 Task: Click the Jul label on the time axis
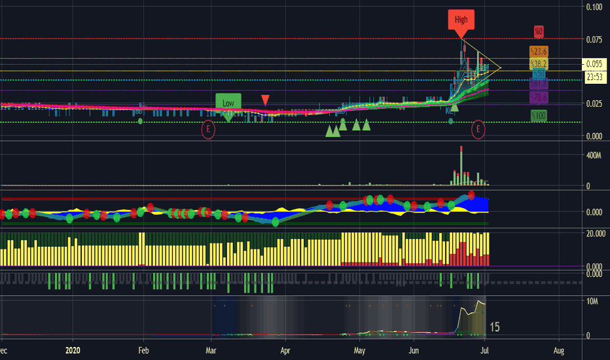[485, 350]
